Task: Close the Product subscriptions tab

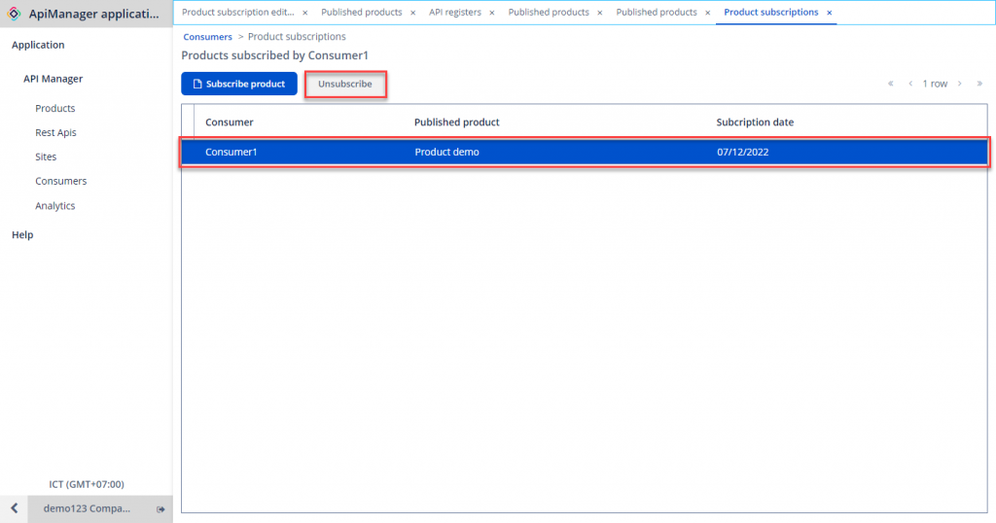Action: 829,13
